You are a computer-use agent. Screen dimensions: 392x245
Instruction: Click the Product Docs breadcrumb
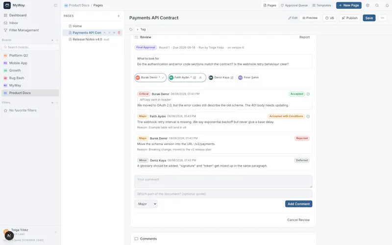click(79, 5)
